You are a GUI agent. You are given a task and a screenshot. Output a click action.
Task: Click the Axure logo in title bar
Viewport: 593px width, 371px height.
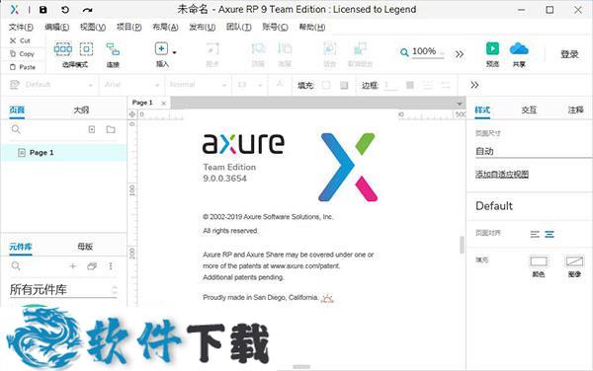[x=15, y=10]
